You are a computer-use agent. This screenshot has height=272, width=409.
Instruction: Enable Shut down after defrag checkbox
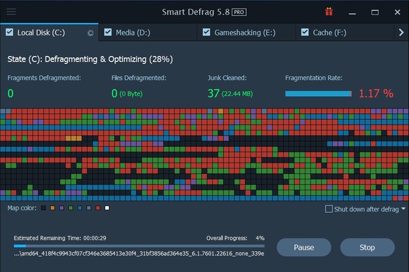coord(329,209)
